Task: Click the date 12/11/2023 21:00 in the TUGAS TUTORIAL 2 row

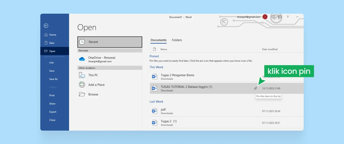Action: click(x=271, y=88)
